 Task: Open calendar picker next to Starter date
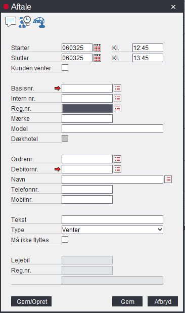pos(98,48)
